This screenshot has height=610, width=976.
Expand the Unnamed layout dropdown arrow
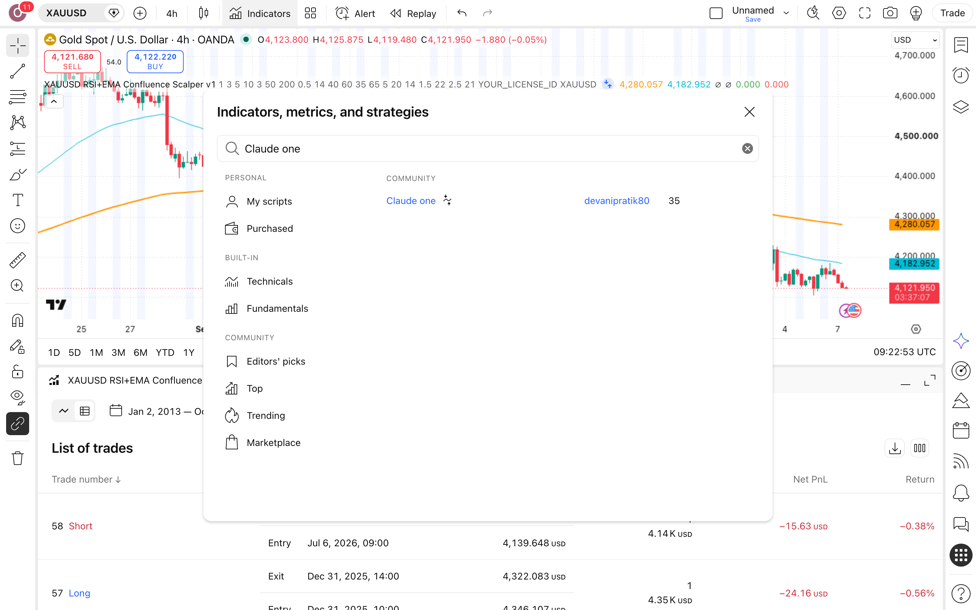click(x=786, y=13)
